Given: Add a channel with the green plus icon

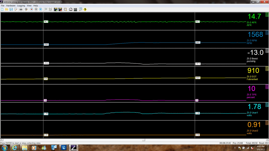Looking at the screenshot, I should tap(56, 9).
